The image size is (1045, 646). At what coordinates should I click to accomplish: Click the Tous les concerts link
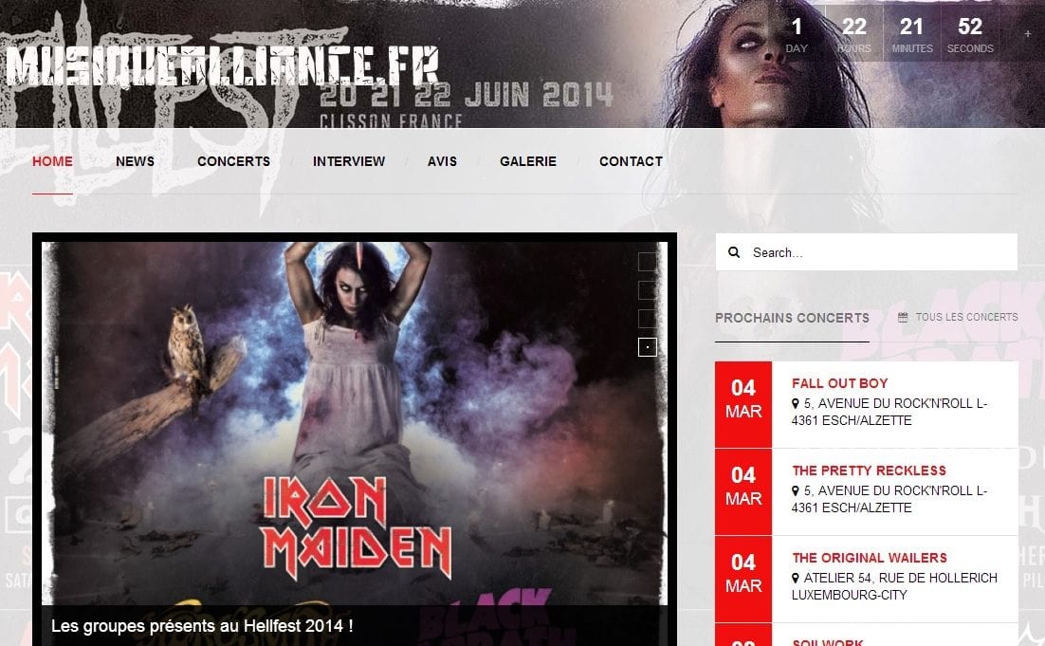pyautogui.click(x=966, y=318)
